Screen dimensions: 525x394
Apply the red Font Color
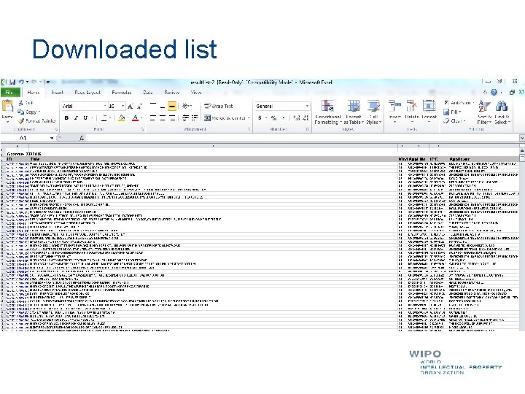(x=136, y=118)
